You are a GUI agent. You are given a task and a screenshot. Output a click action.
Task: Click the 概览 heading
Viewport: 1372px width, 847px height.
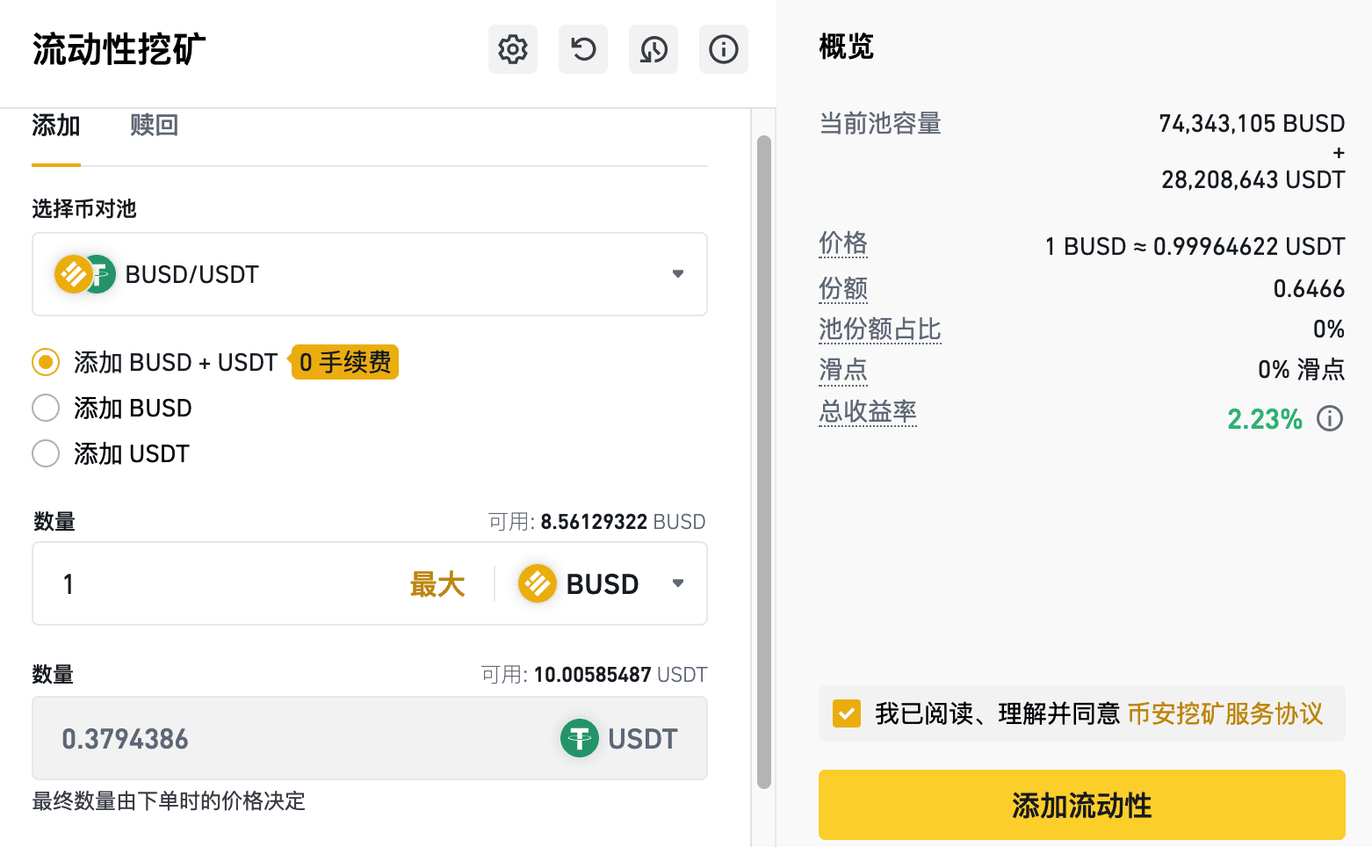coord(847,47)
